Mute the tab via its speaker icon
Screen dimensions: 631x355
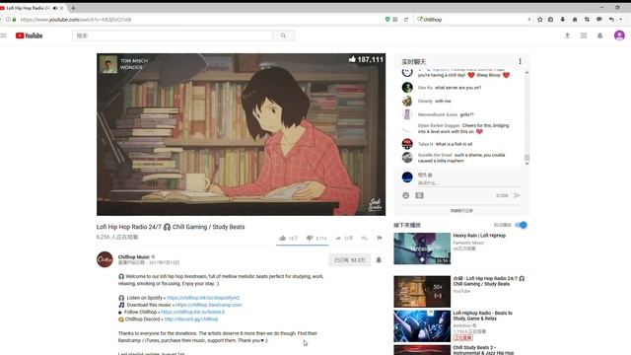[x=55, y=8]
